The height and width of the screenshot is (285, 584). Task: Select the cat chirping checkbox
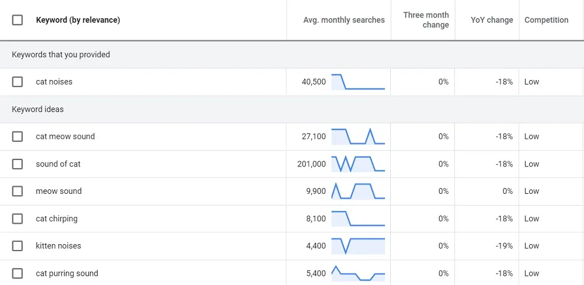point(18,218)
